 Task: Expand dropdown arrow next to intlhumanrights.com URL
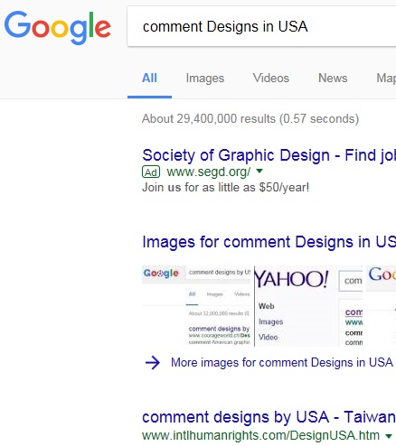click(389, 435)
